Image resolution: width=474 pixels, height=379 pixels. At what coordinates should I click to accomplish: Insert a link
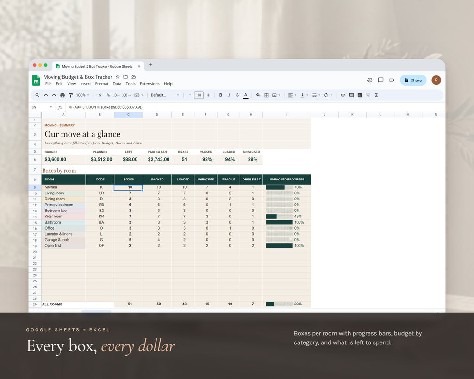[x=343, y=95]
